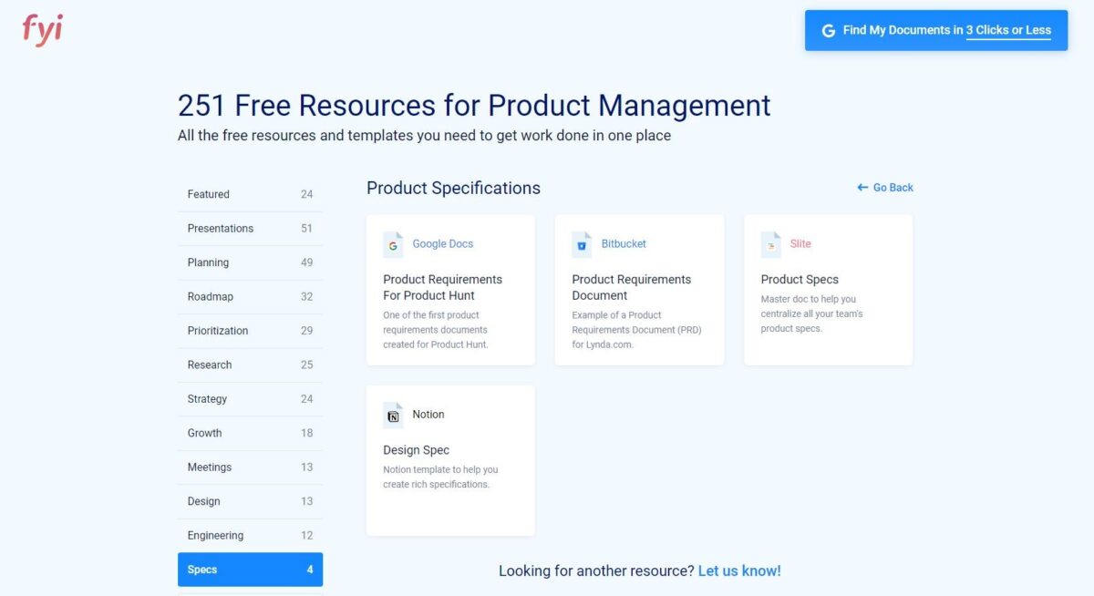Click the Go Back arrow icon
Viewport: 1094px width, 596px height.
point(862,188)
